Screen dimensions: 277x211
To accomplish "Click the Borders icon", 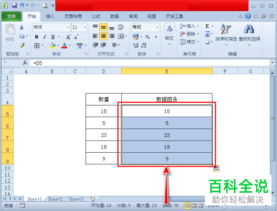I will [37, 46].
